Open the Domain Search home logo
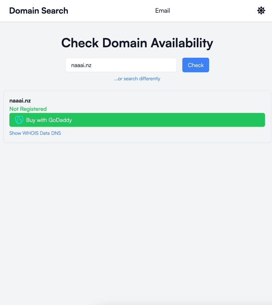The image size is (272, 305). click(38, 10)
